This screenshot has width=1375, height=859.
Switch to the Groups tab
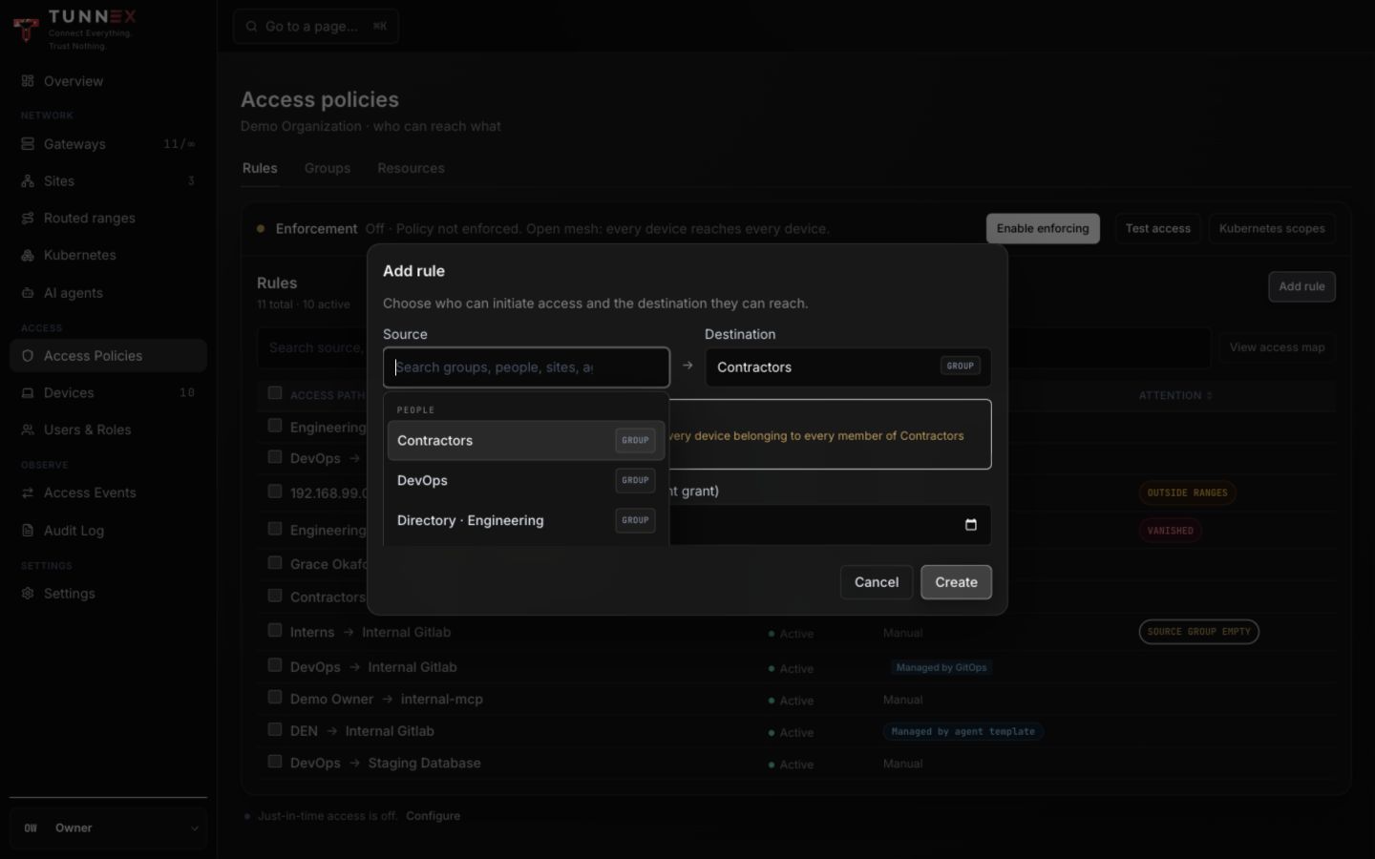328,168
